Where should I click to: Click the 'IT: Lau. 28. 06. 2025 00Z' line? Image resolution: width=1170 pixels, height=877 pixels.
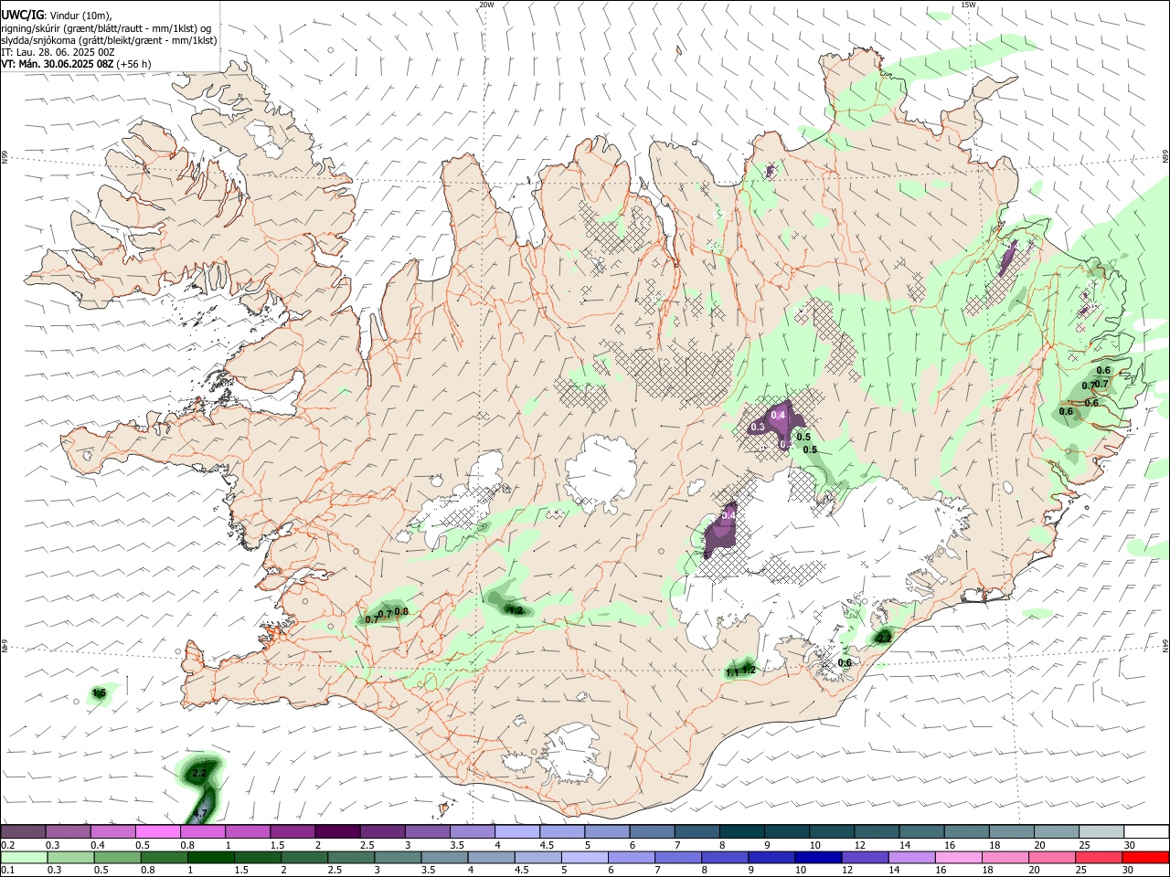[58, 52]
